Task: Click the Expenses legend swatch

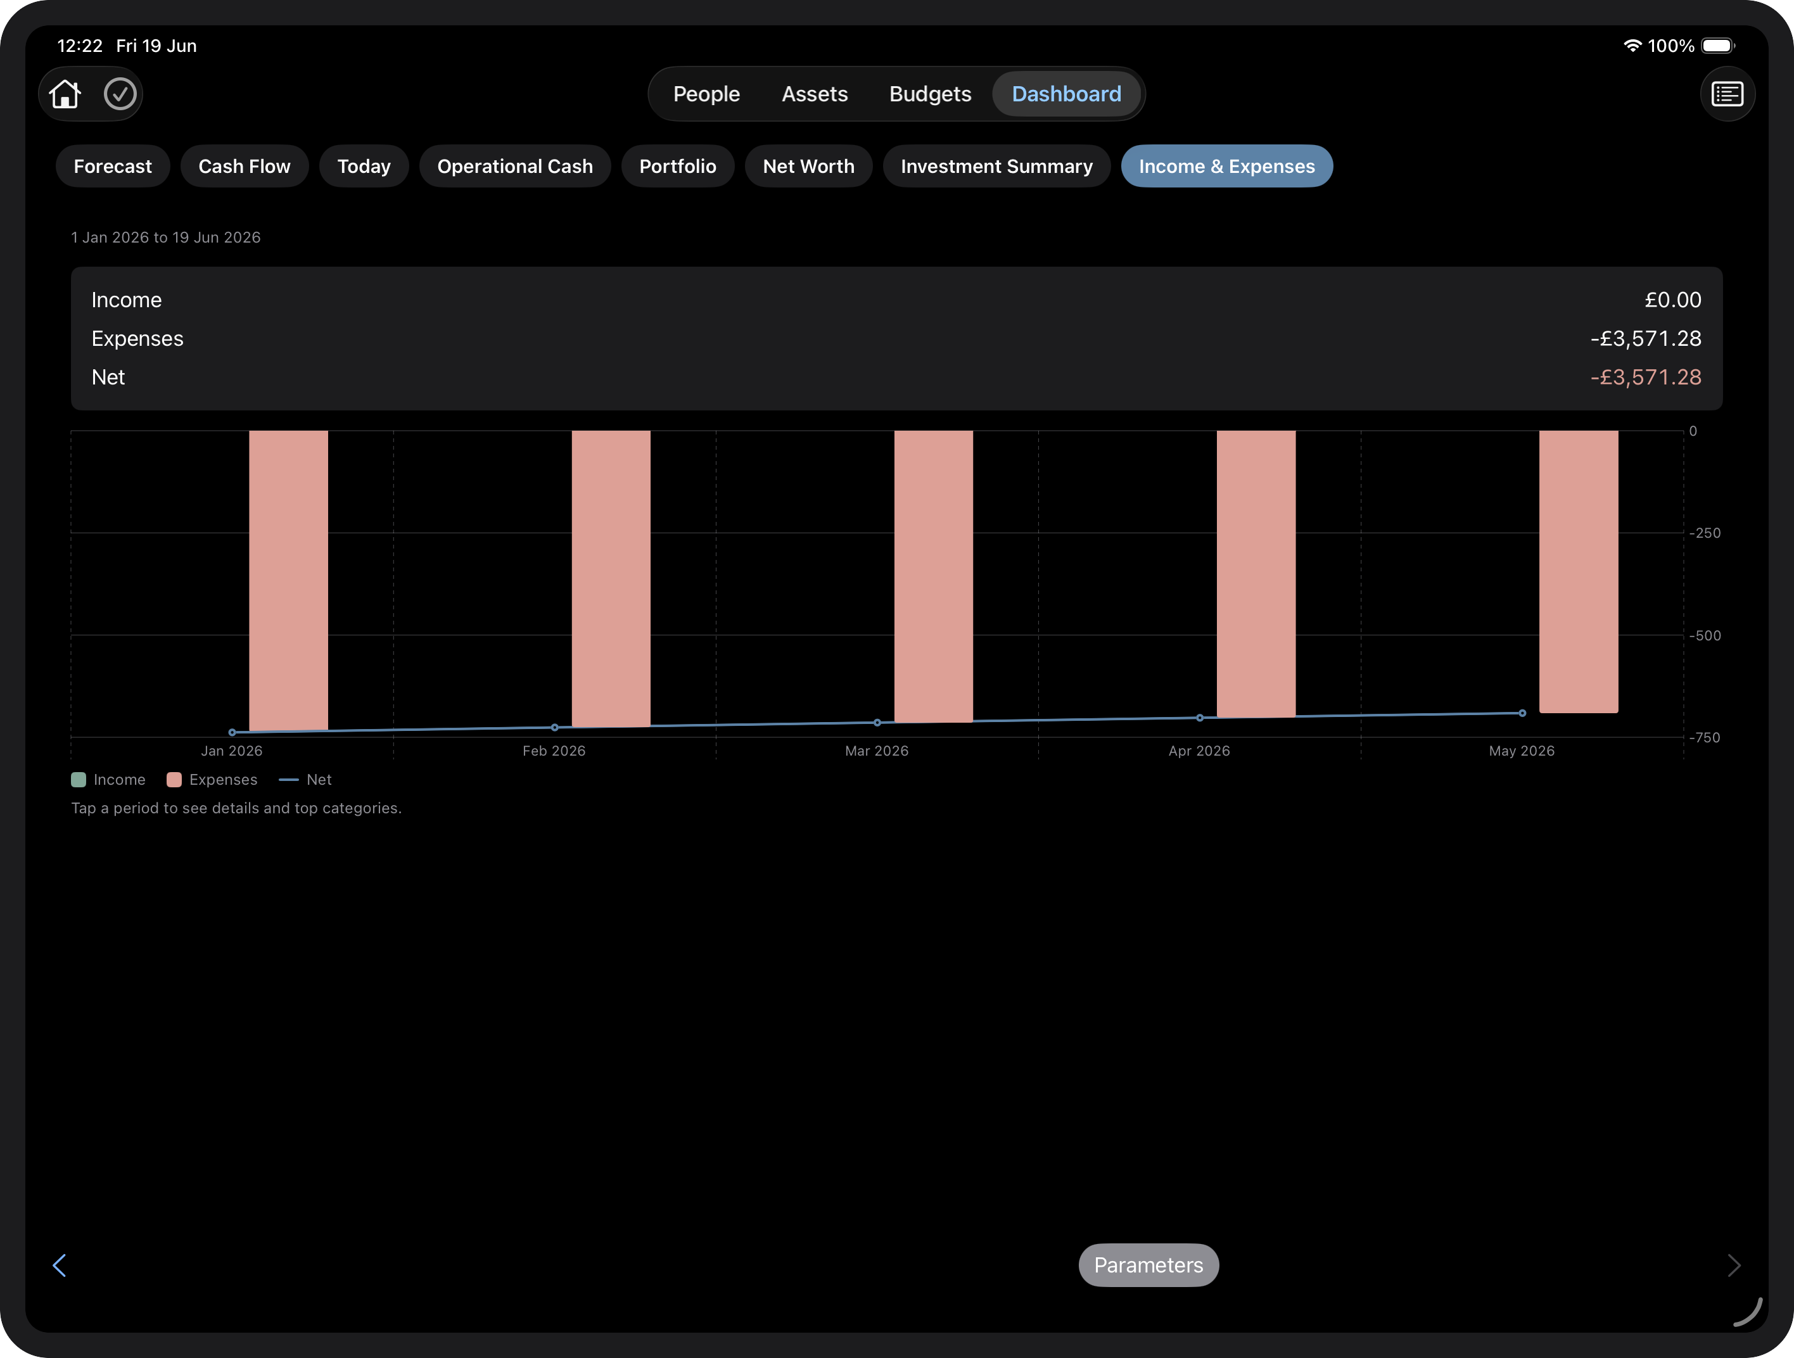Action: (x=174, y=779)
